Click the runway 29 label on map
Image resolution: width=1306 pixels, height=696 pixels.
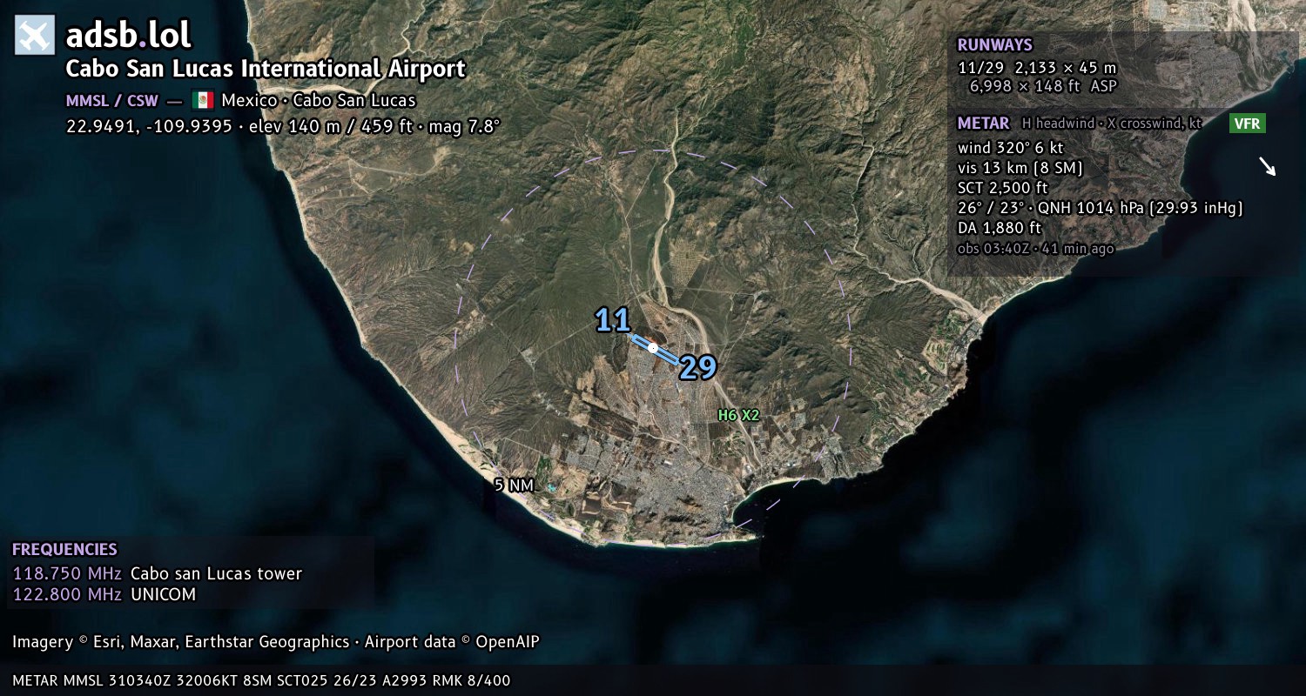697,368
